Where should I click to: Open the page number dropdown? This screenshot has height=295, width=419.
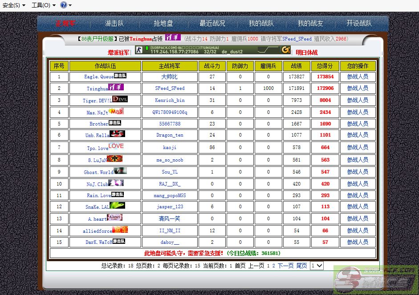[317, 266]
